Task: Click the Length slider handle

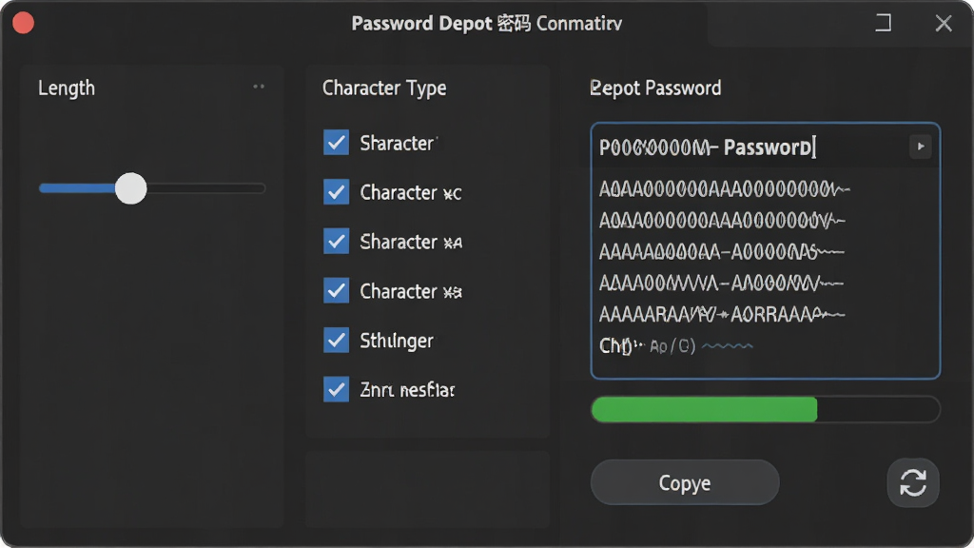Action: (130, 188)
